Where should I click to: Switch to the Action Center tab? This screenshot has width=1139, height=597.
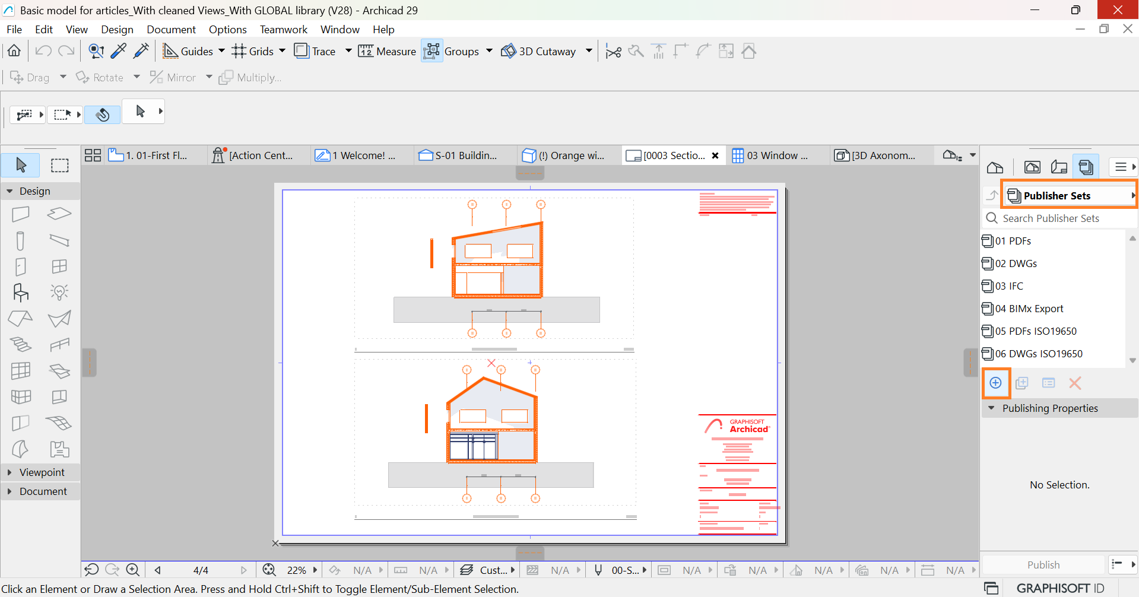[260, 155]
